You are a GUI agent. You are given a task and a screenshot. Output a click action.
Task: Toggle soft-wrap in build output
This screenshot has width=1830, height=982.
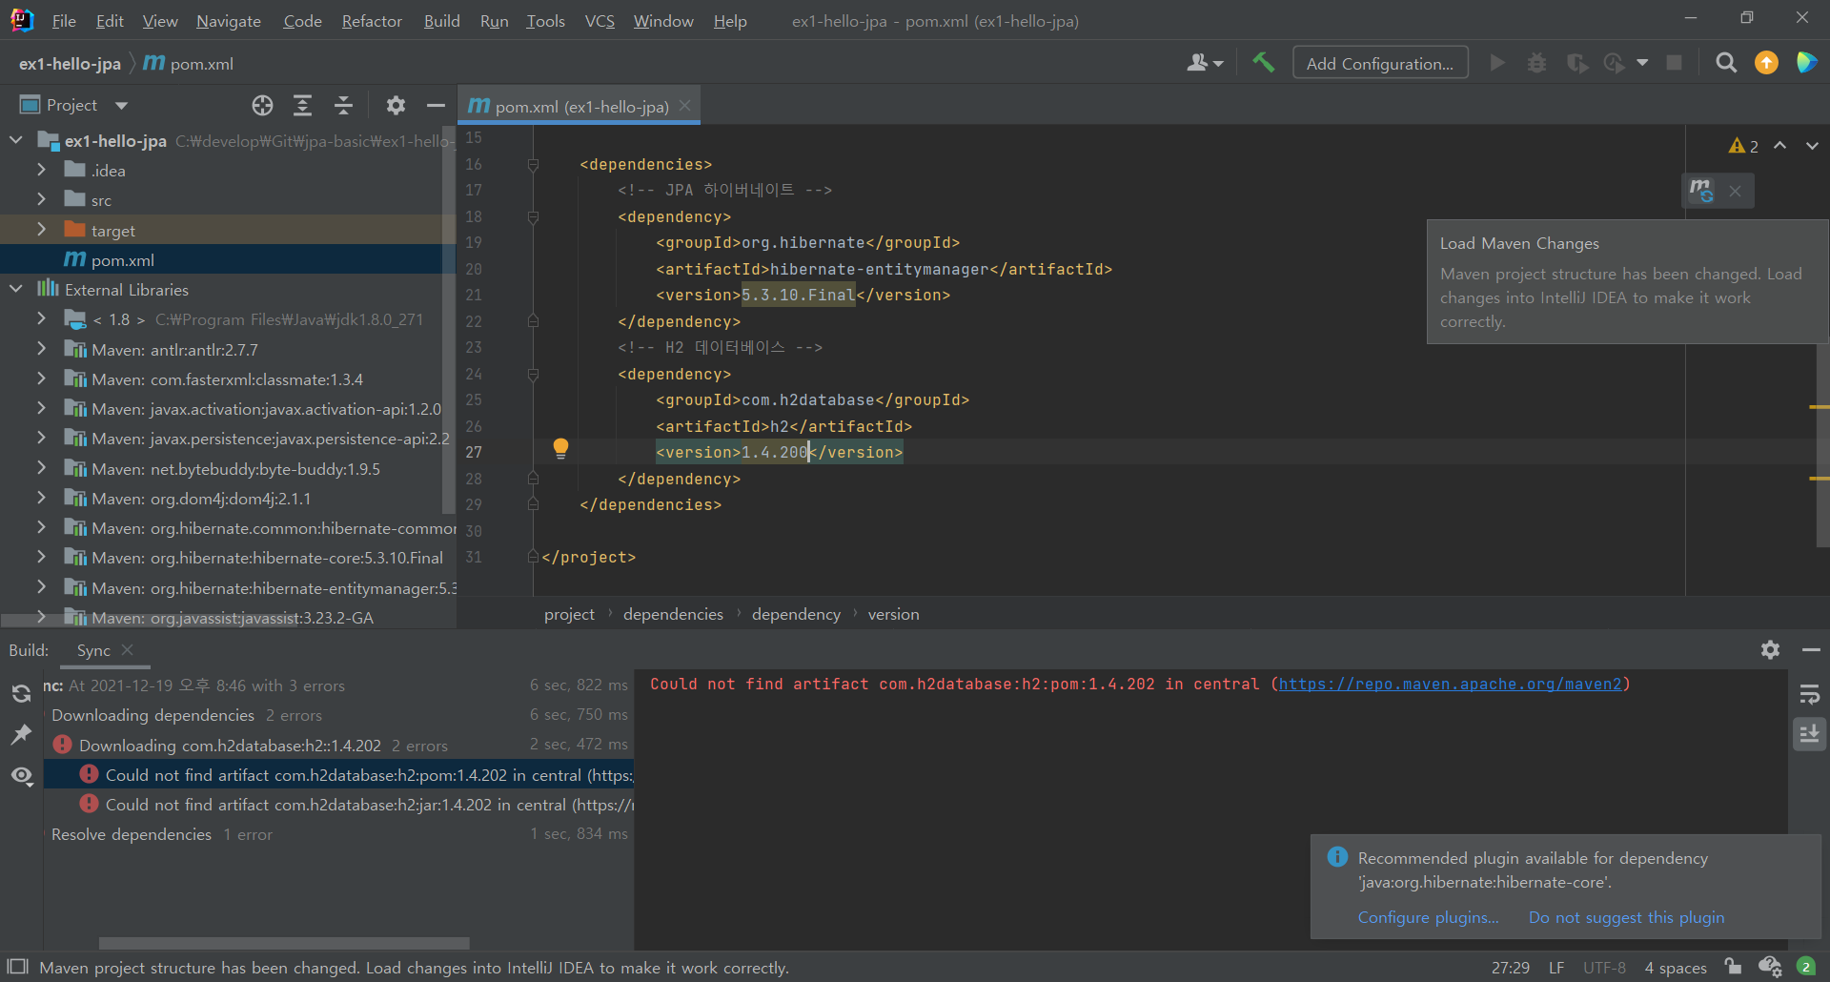coord(1809,694)
